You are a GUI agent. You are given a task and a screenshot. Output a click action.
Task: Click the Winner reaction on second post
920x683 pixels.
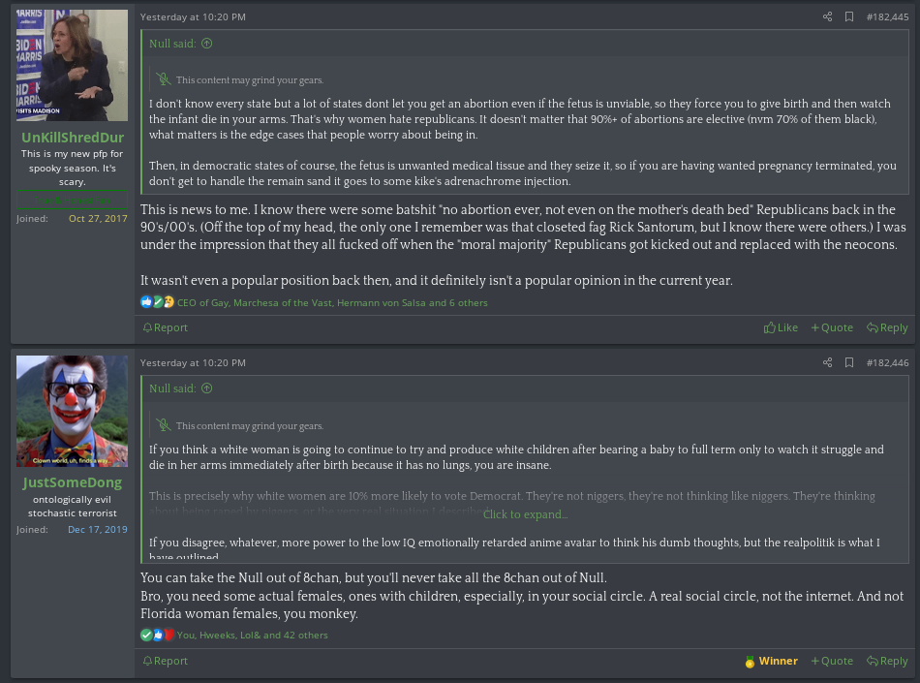click(771, 661)
